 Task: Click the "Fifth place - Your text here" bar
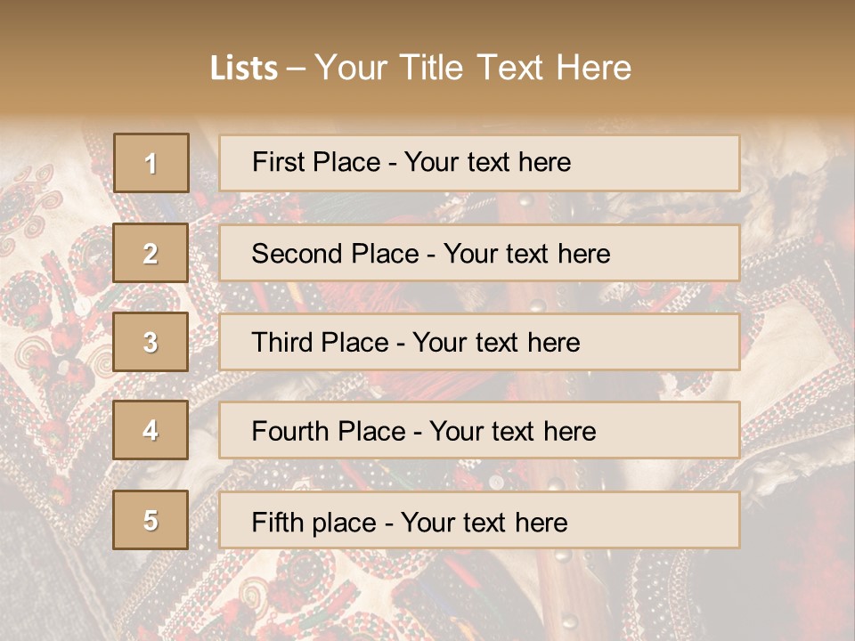(x=479, y=520)
